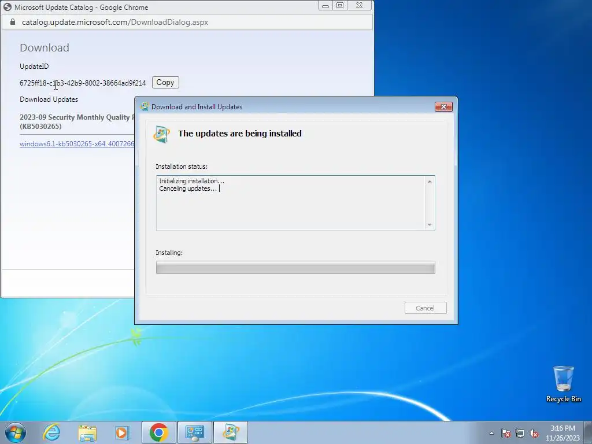Screen dimensions: 592x444
Task: Click the date 11/26/2023 in the tray
Action: 563,438
